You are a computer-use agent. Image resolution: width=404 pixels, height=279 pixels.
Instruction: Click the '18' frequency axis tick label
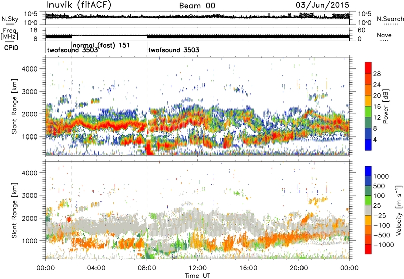[x=34, y=30]
